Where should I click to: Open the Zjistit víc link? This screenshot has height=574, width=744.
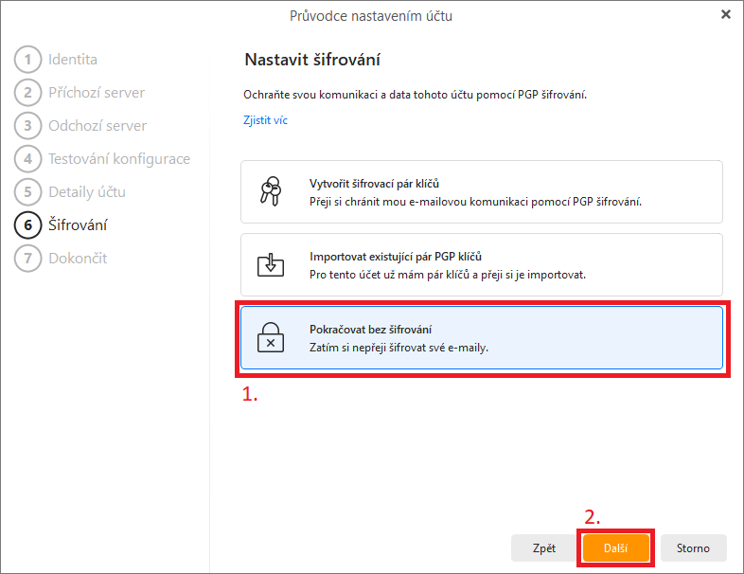pyautogui.click(x=265, y=120)
